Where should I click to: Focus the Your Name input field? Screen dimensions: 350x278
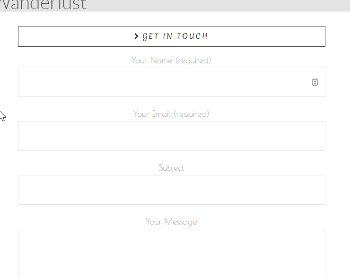(171, 82)
